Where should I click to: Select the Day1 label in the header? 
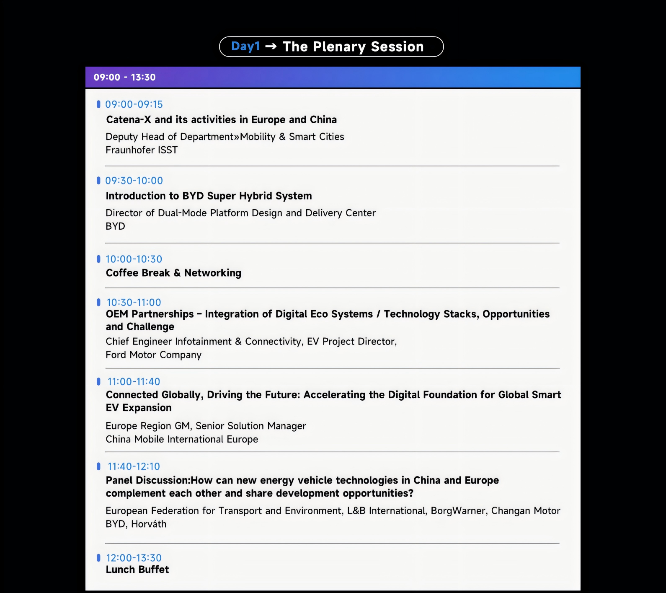(x=245, y=47)
